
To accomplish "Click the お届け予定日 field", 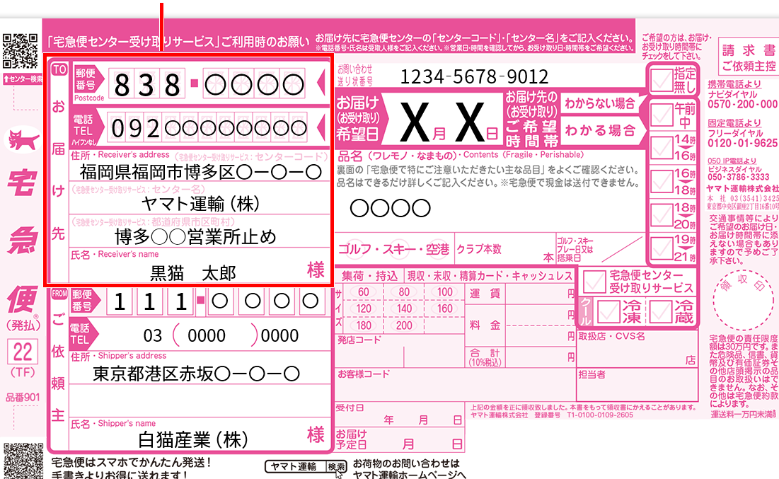I will [x=400, y=439].
